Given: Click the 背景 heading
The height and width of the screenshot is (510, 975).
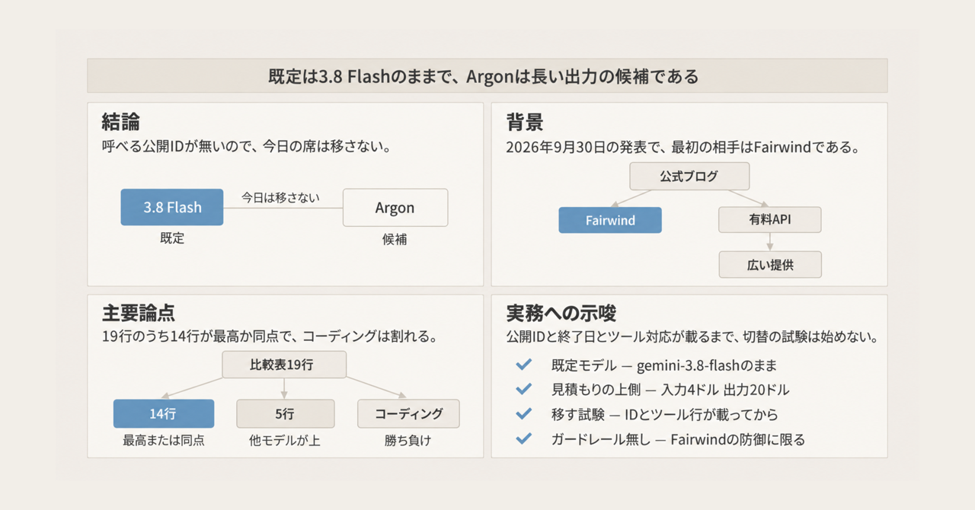Looking at the screenshot, I should coord(525,122).
